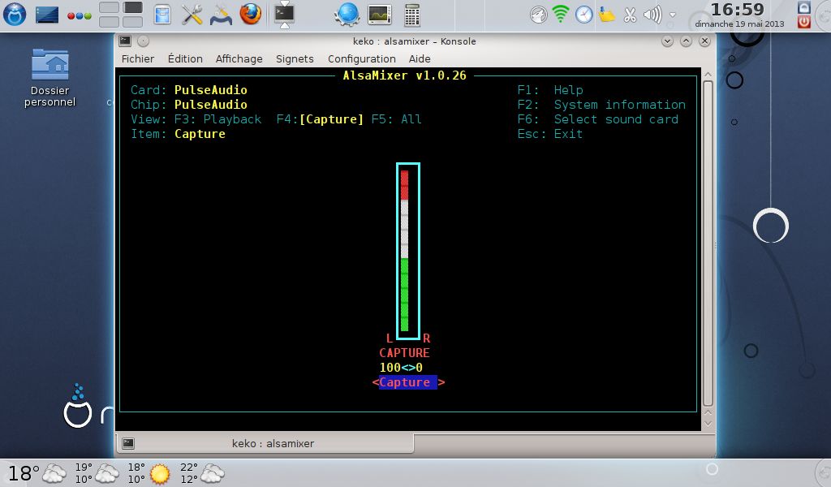Click the AlsaMixer v1.0.26 title text
The height and width of the screenshot is (487, 831).
tap(404, 75)
